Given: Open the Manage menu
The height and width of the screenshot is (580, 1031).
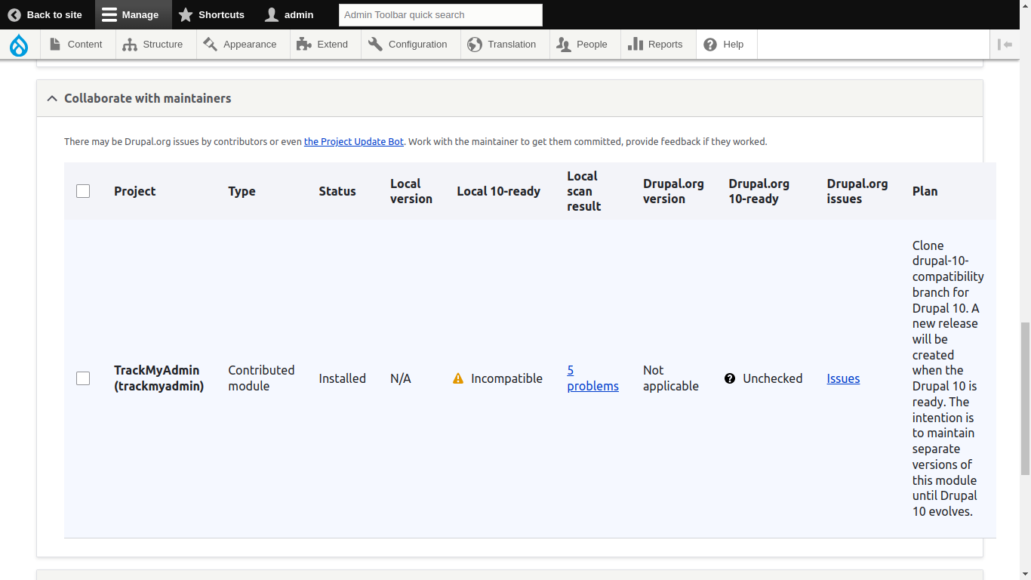Looking at the screenshot, I should pos(134,14).
